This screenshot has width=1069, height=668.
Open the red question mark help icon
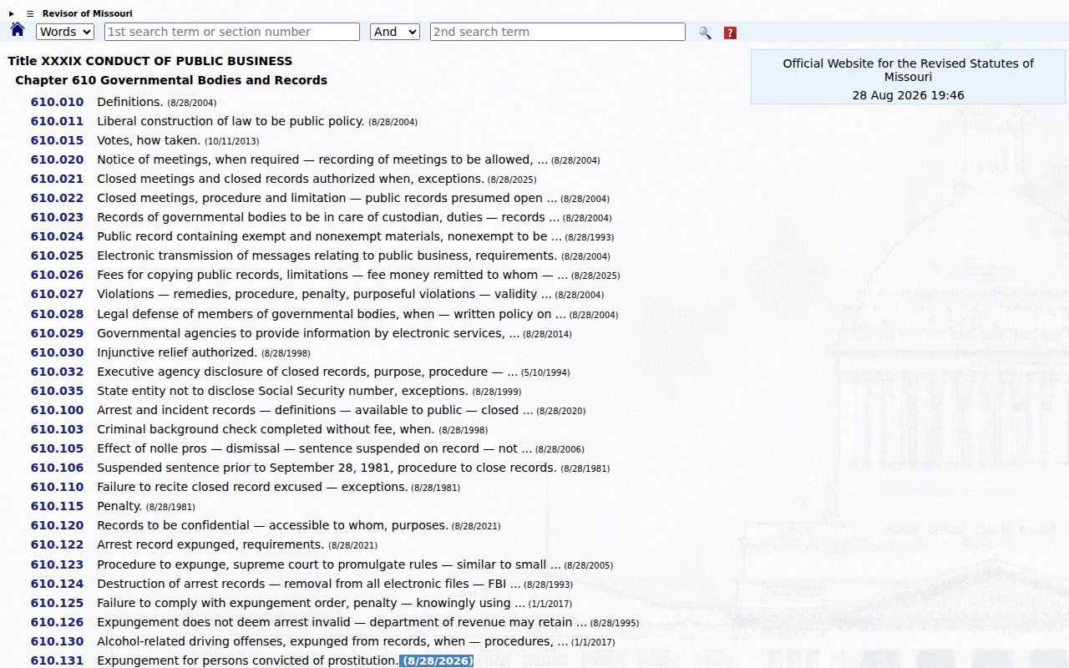(730, 33)
